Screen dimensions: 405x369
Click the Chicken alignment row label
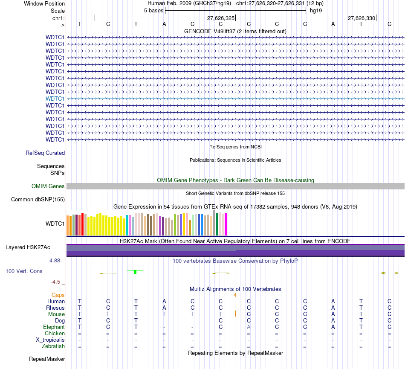pos(55,334)
